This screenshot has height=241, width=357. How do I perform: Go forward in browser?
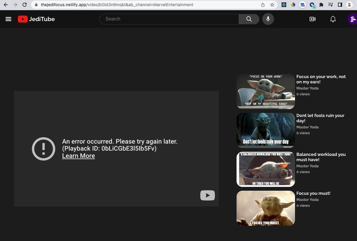coord(15,5)
